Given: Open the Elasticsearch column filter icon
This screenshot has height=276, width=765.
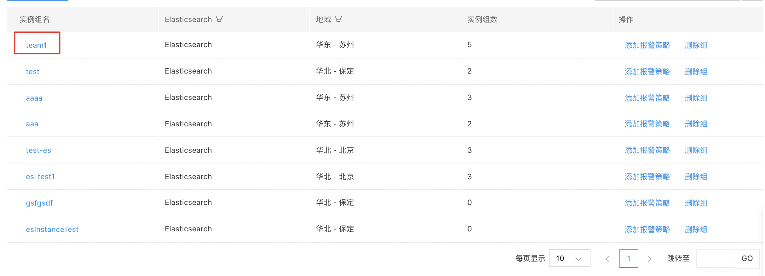Looking at the screenshot, I should click(x=219, y=19).
